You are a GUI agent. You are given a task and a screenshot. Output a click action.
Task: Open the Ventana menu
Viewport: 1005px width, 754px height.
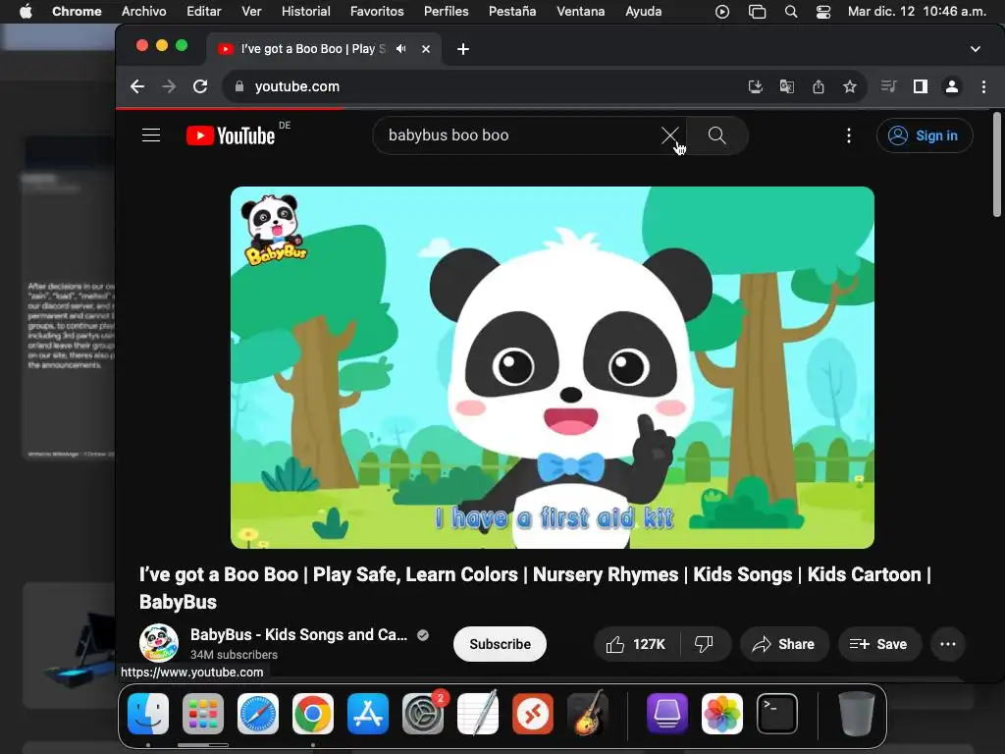point(581,12)
